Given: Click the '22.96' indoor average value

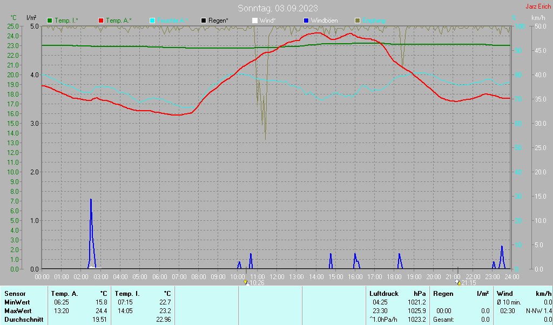Looking at the screenshot, I should coord(164,320).
